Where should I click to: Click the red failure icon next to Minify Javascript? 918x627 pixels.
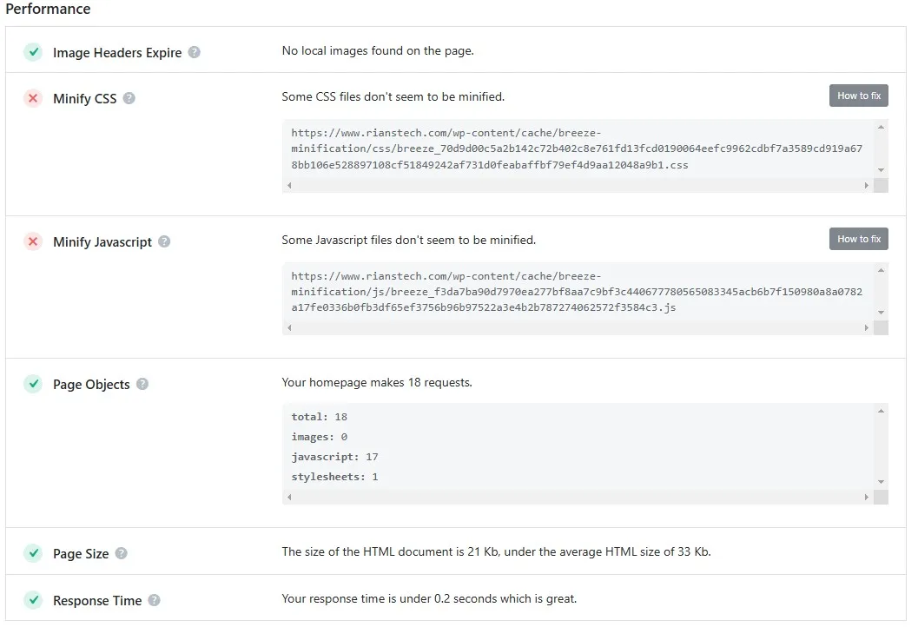[33, 241]
